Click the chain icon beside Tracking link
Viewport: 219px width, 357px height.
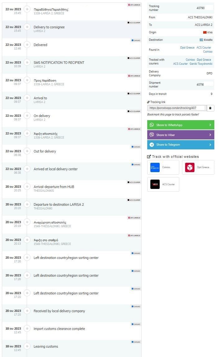click(148, 102)
